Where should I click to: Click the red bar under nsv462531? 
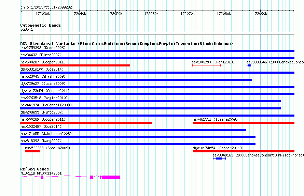[x=244, y=123]
